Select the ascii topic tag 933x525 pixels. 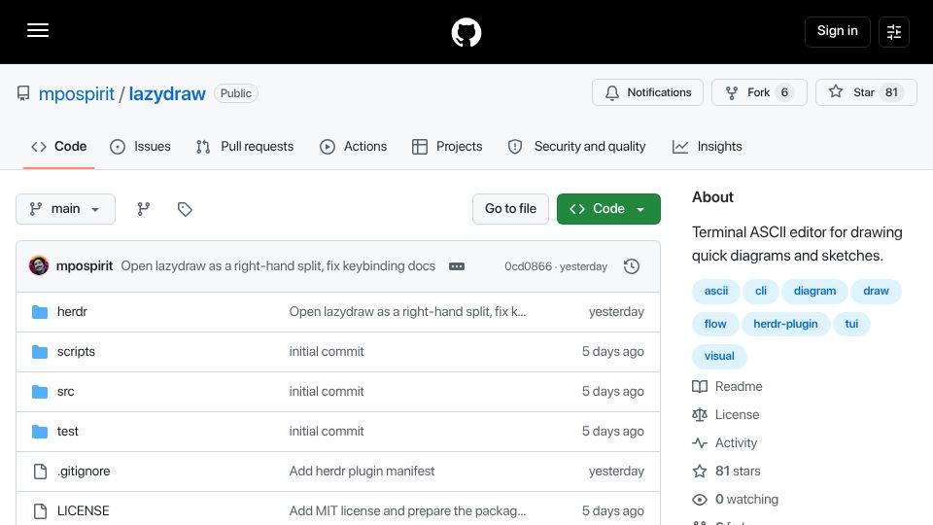pyautogui.click(x=716, y=291)
